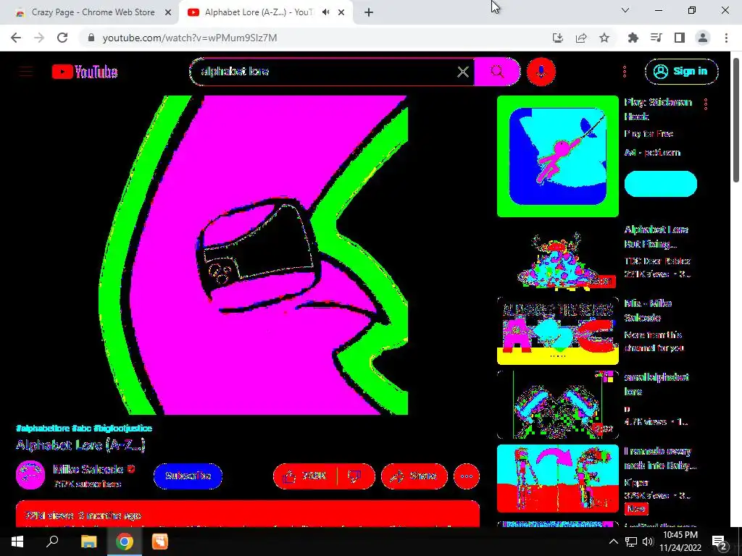Start voice search with microphone button
The image size is (742, 556).
tap(541, 72)
